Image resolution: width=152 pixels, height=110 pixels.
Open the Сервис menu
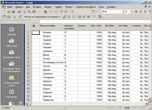click(59, 7)
